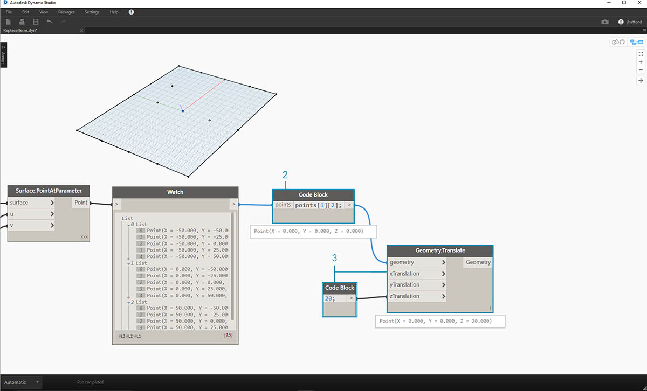647x391 pixels.
Task: Open the Settings menu
Action: [x=92, y=12]
